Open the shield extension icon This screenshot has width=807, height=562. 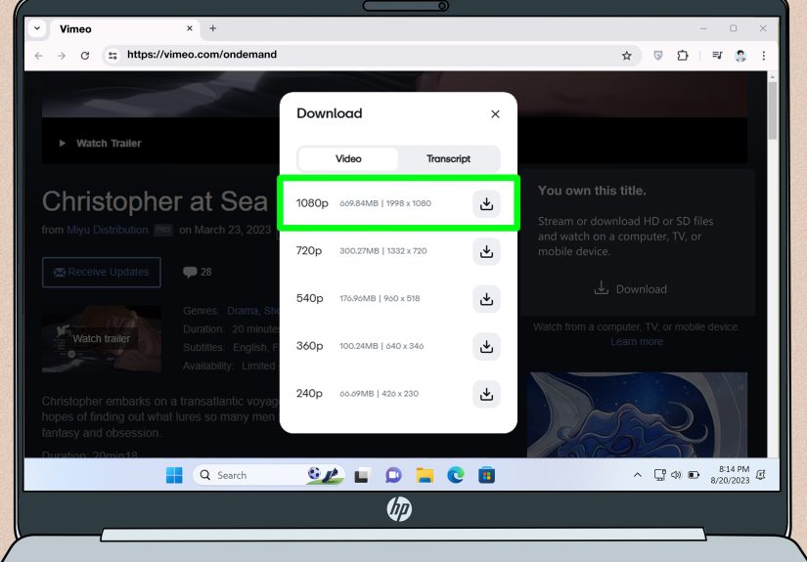[x=657, y=55]
